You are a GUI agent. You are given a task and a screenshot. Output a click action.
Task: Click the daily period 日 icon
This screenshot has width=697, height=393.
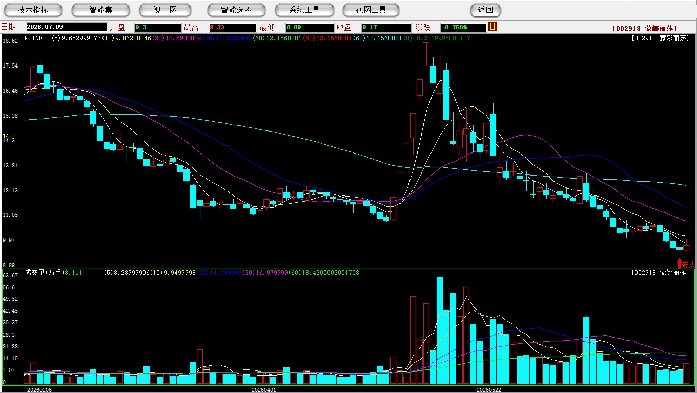(493, 27)
